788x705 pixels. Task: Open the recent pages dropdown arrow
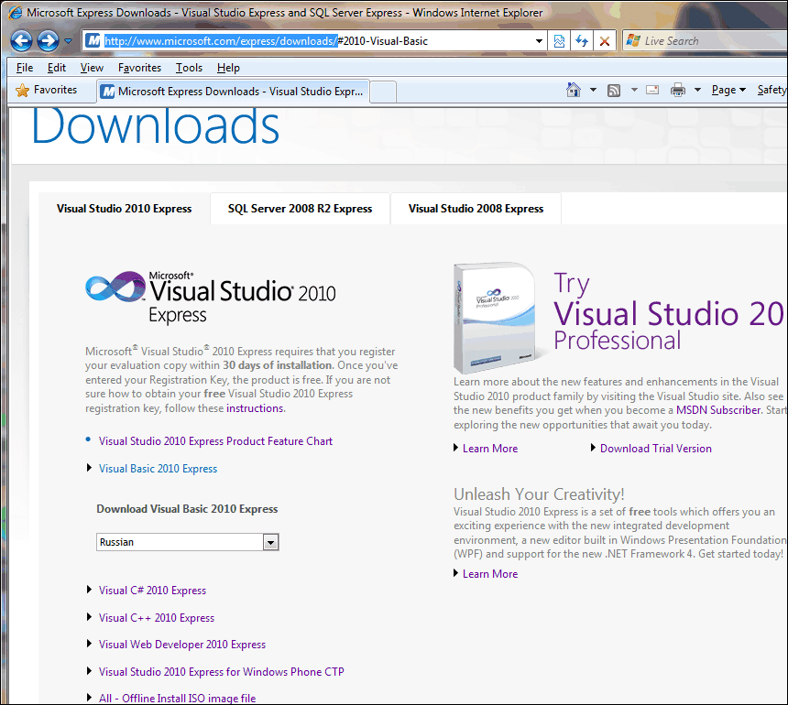pos(69,41)
